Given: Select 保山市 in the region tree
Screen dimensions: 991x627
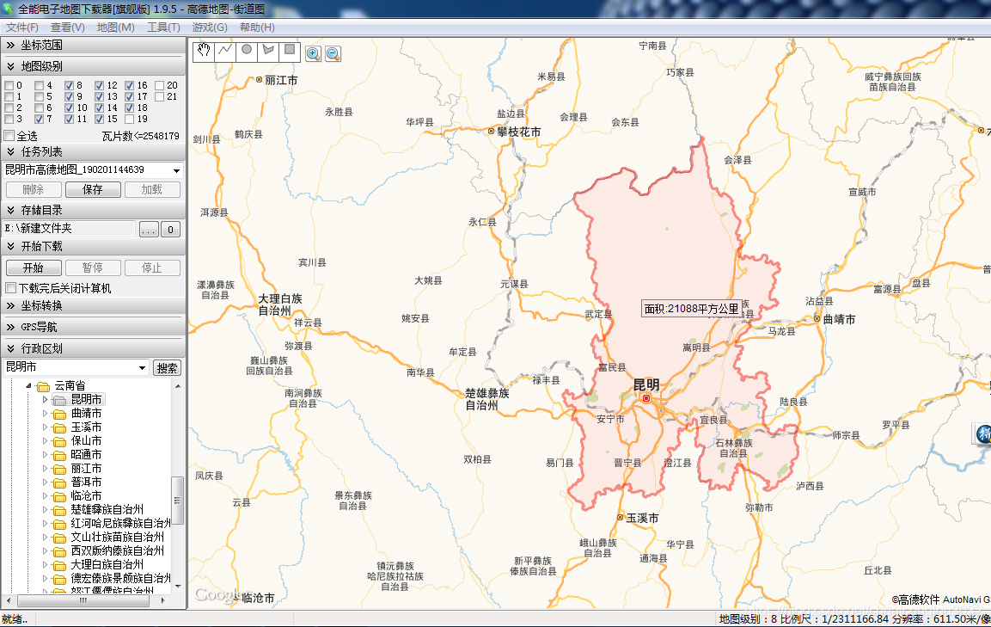Looking at the screenshot, I should (x=86, y=441).
